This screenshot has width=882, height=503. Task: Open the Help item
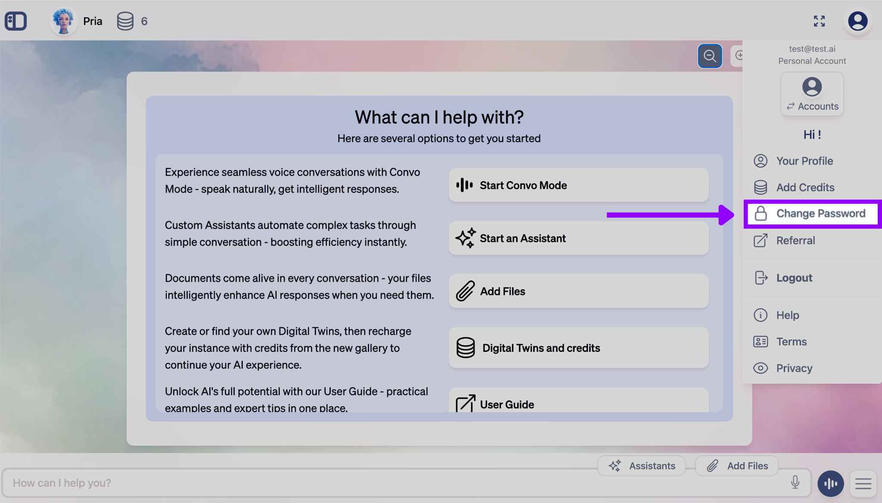[x=787, y=315]
